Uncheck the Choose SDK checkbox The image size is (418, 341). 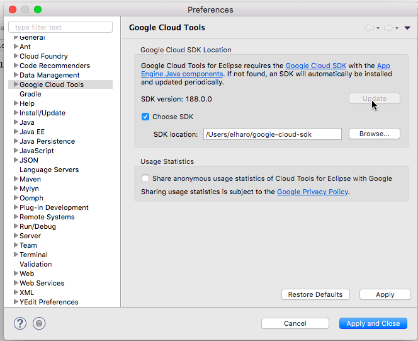click(145, 117)
